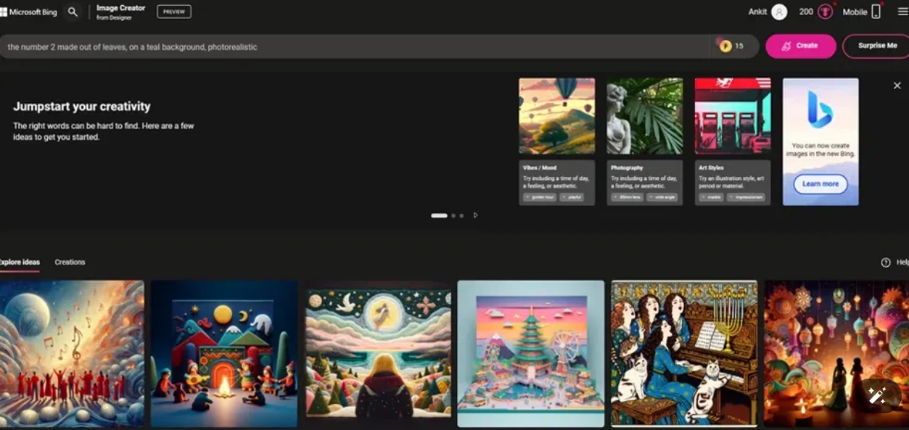The height and width of the screenshot is (430, 909).
Task: Jump to the second carousel page dot
Action: (453, 215)
